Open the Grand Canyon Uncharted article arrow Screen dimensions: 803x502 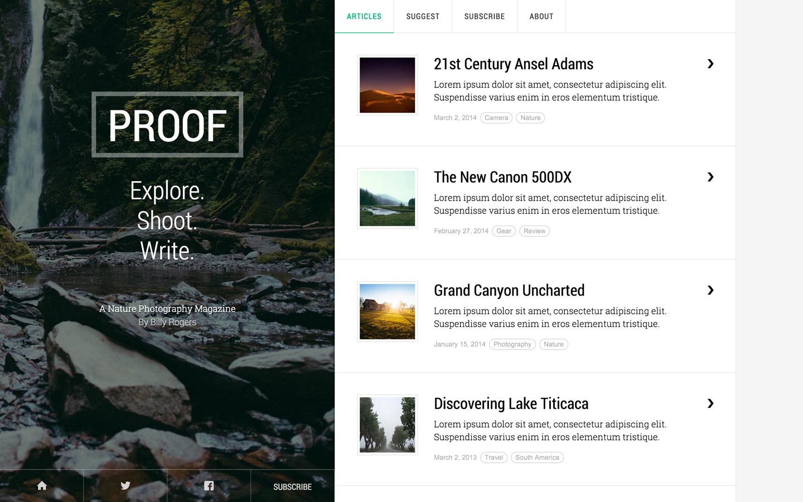pyautogui.click(x=710, y=291)
